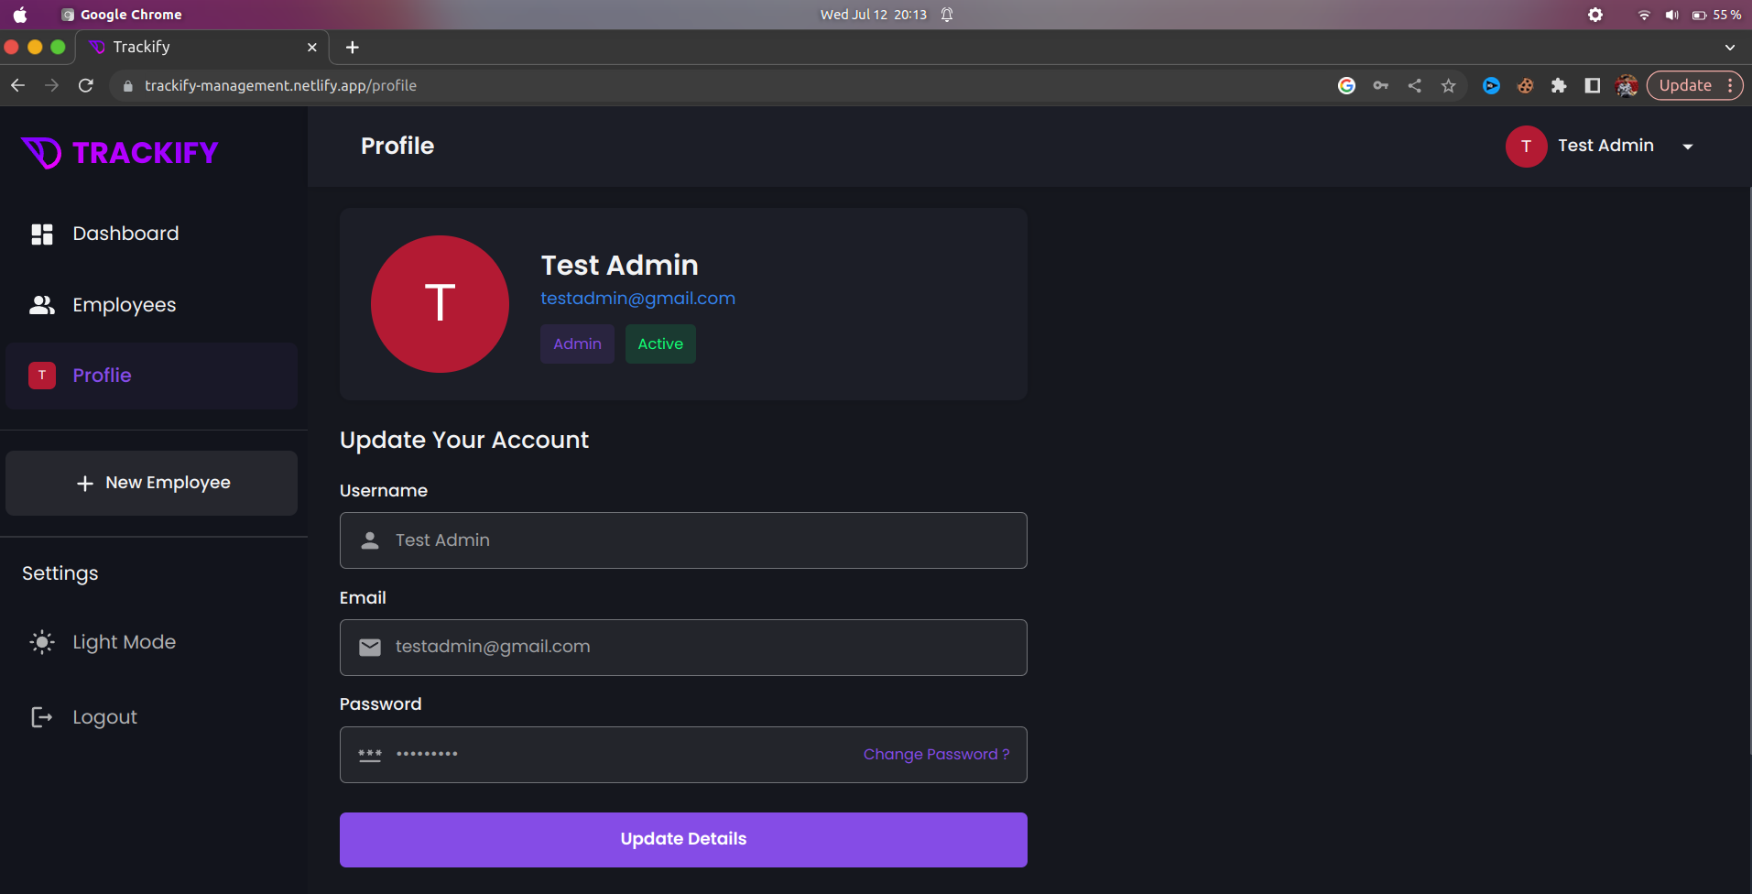Click the person icon in the Username field
The height and width of the screenshot is (894, 1752).
[x=370, y=540]
